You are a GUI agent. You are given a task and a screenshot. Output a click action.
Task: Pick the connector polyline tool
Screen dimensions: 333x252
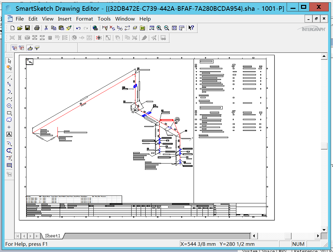click(x=9, y=84)
